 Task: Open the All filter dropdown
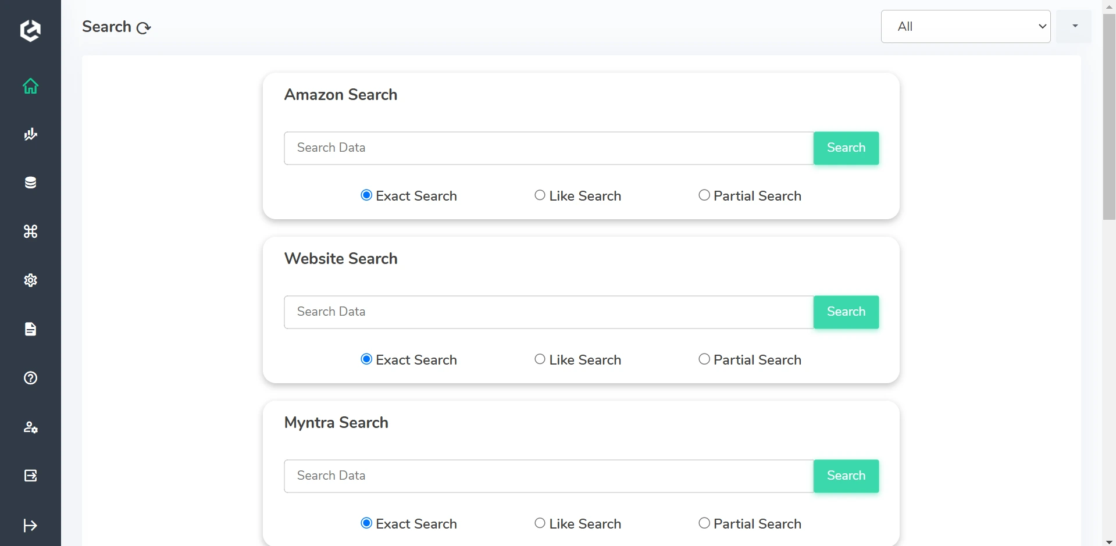(x=965, y=26)
